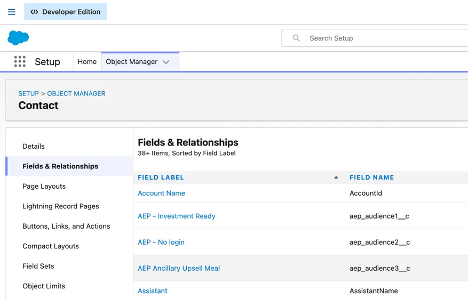Click the AssistantName field name cell
This screenshot has width=468, height=299.
(x=374, y=291)
